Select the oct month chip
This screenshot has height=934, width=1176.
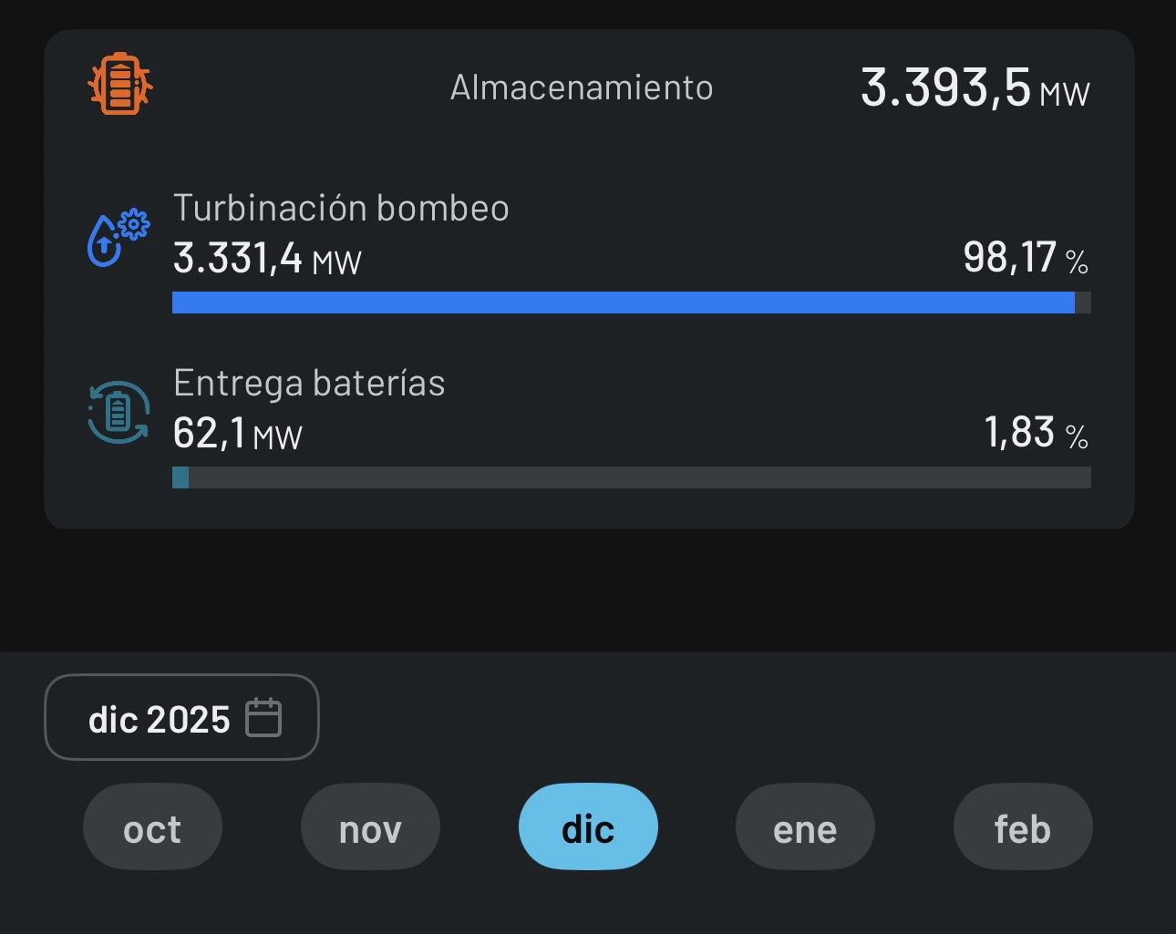(152, 827)
